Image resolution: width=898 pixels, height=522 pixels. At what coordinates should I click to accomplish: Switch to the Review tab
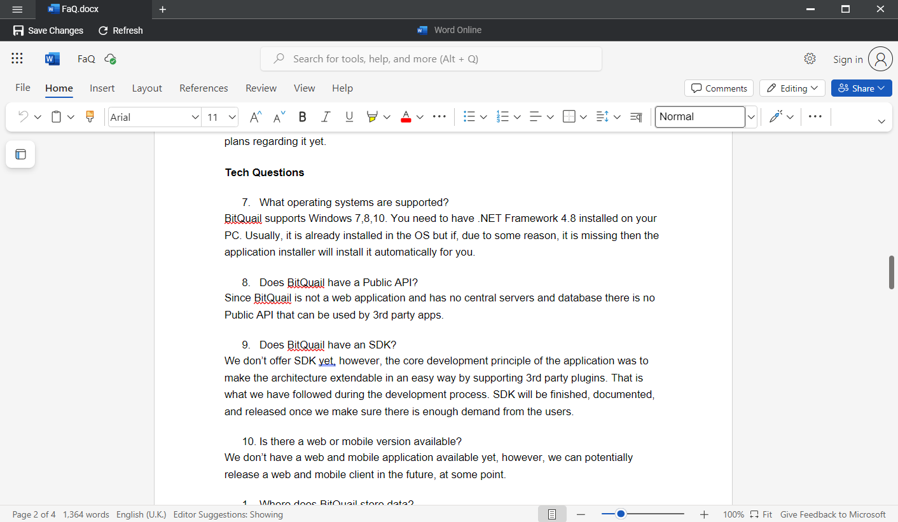[261, 88]
